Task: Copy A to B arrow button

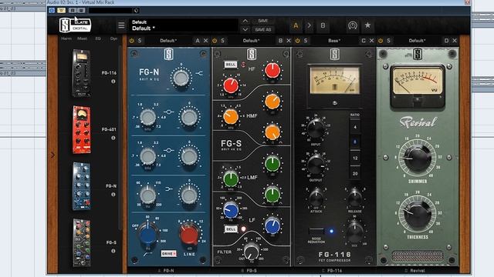Action: [309, 25]
